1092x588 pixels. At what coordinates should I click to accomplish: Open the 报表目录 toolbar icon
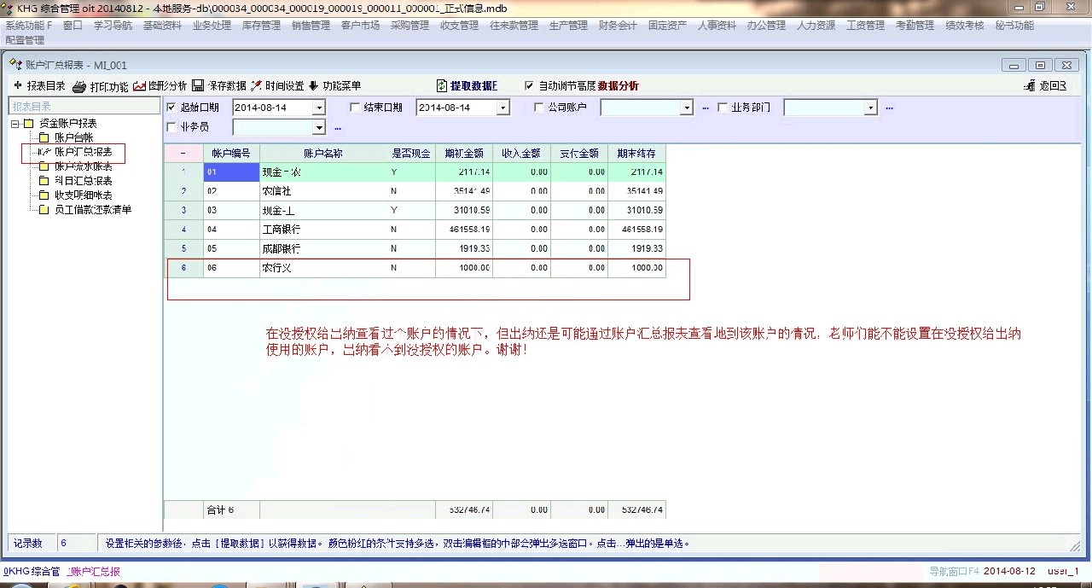(x=18, y=86)
